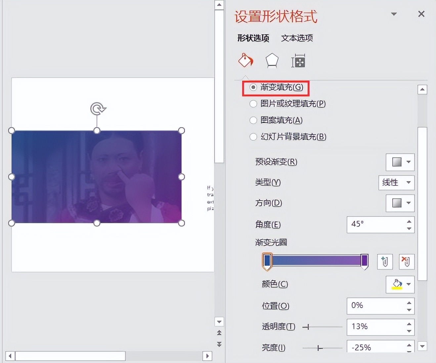The width and height of the screenshot is (436, 363).
Task: Click the pane scrollbar up arrow
Action: point(422,90)
